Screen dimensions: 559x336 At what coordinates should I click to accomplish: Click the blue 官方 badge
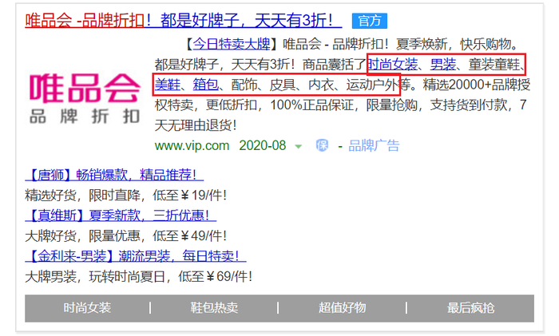tap(369, 21)
